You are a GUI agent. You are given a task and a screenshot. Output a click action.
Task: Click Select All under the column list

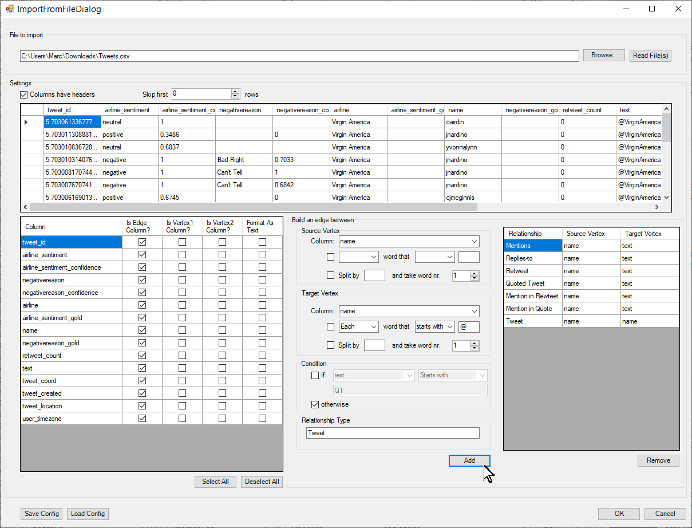[215, 482]
